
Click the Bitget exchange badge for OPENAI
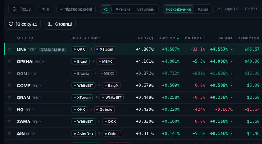click(x=80, y=61)
